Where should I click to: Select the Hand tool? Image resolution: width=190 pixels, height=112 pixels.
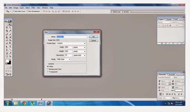click(7, 56)
